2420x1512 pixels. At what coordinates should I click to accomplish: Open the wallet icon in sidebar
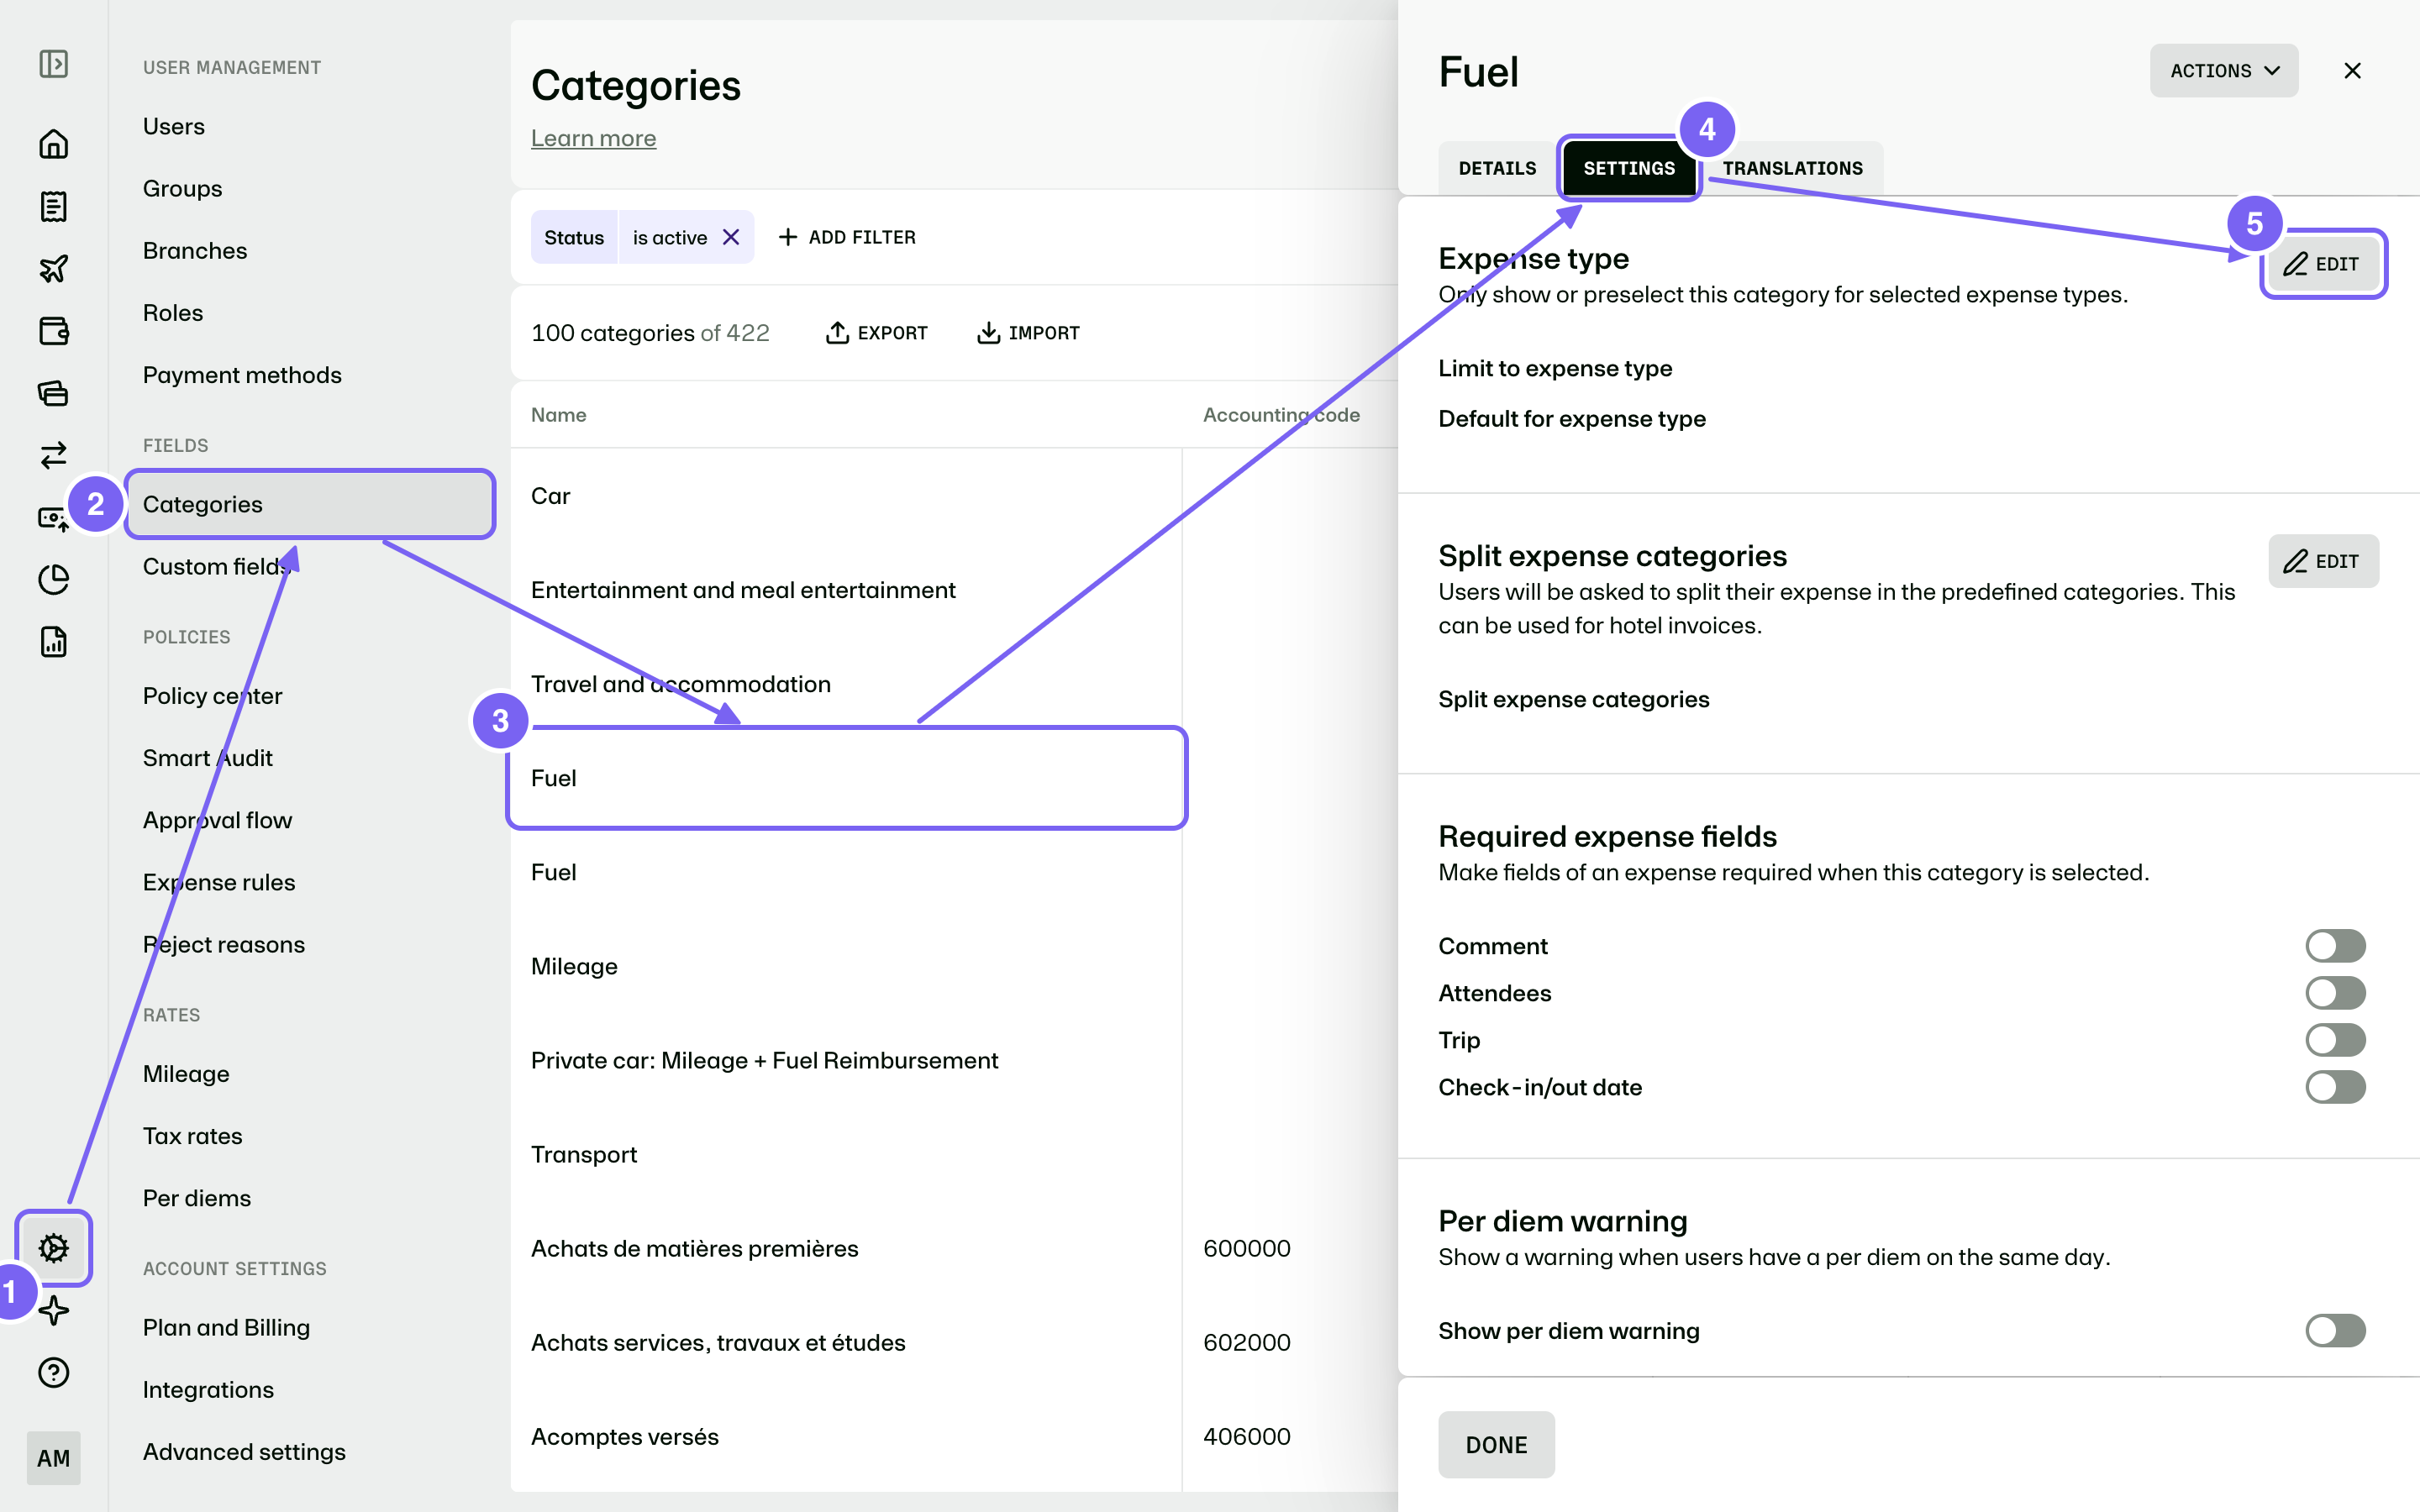(53, 331)
